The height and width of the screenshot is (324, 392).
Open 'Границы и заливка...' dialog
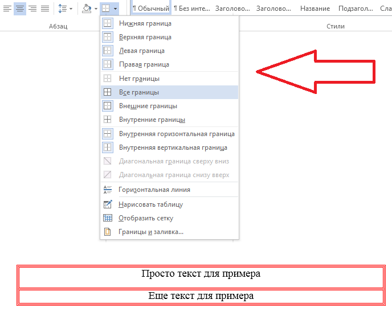coord(150,232)
